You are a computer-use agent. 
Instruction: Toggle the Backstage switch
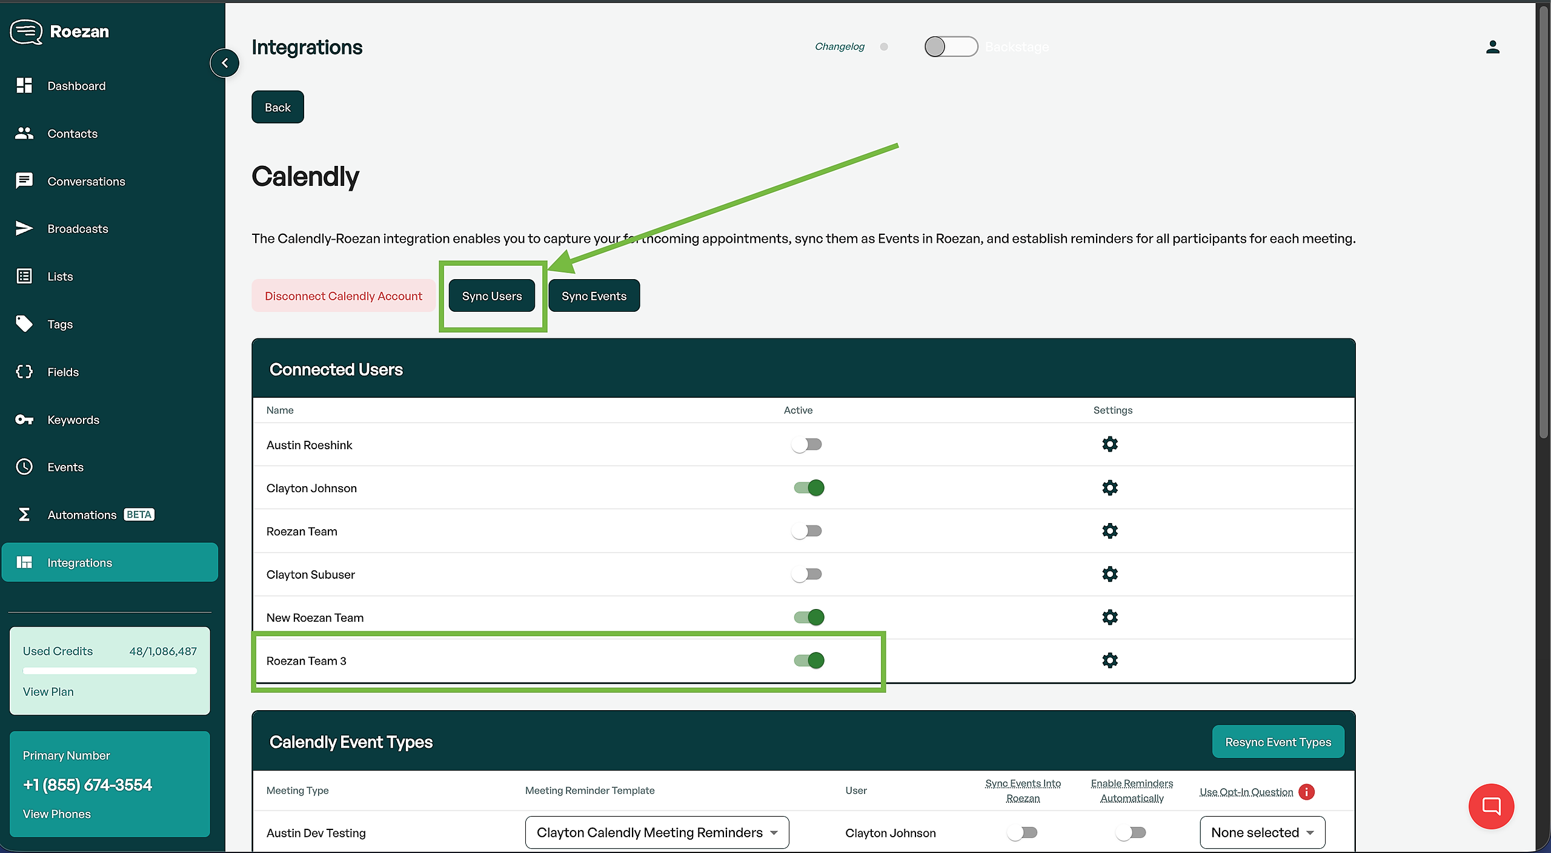pos(951,47)
